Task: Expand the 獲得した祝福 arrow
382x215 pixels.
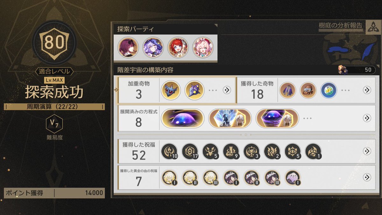Action: tap(367, 151)
